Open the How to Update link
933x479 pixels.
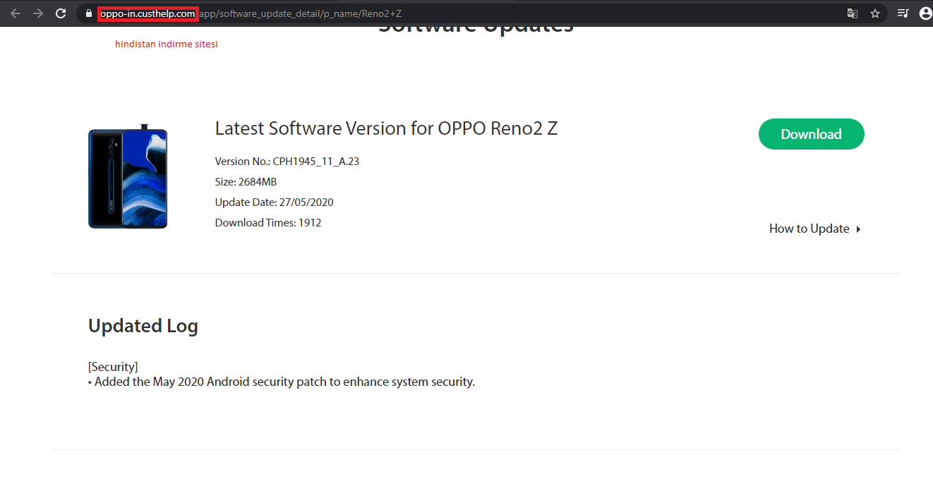[x=809, y=229]
